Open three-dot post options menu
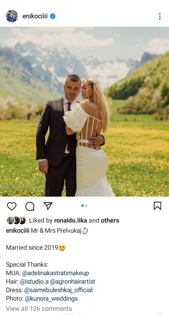Image resolution: width=169 pixels, height=315 pixels. click(x=160, y=16)
